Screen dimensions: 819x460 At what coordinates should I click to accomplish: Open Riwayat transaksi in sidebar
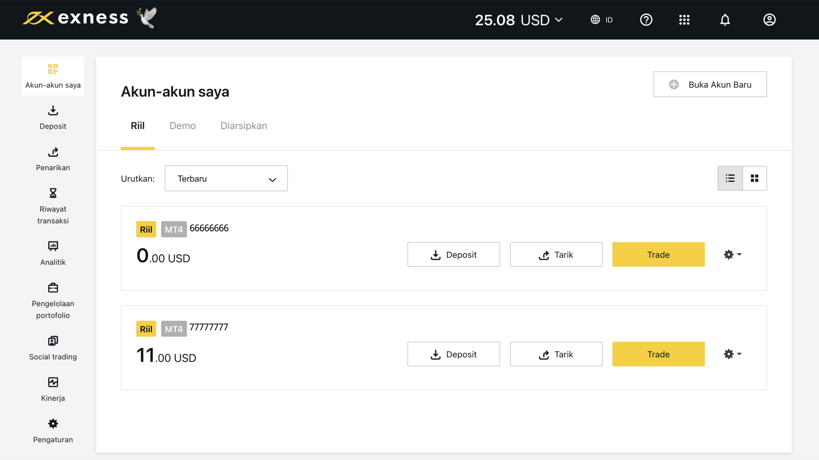tap(53, 206)
